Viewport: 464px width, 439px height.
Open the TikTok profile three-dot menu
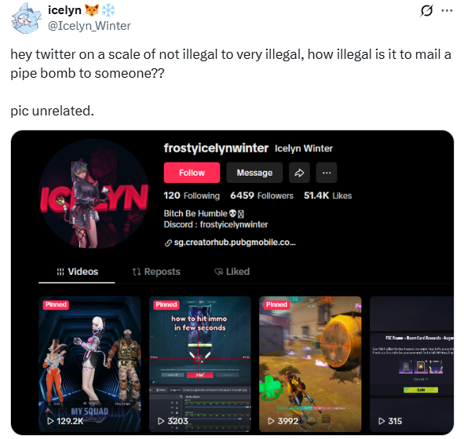(x=327, y=173)
